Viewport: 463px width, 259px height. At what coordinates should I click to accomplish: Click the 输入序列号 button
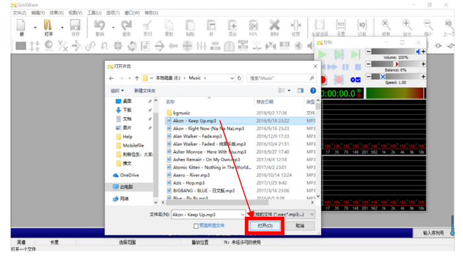[433, 233]
